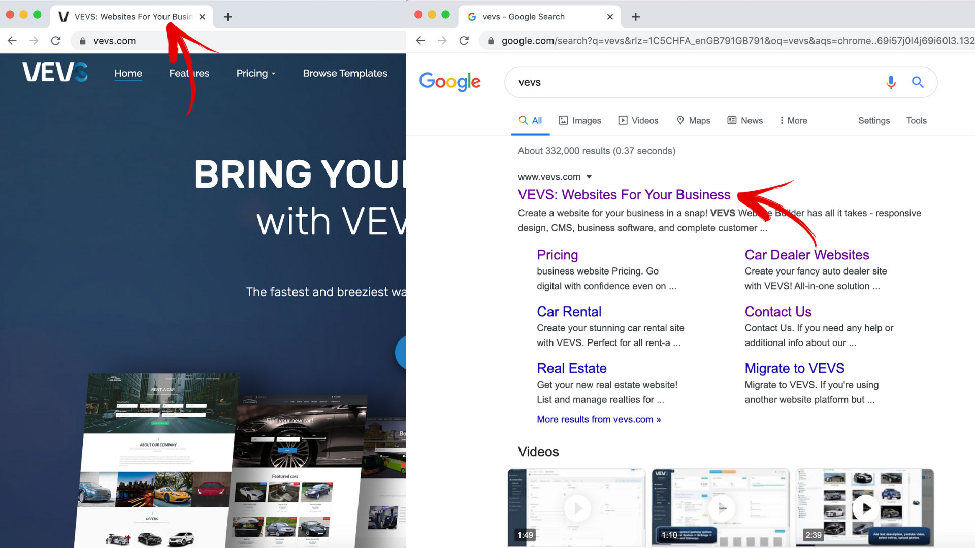The height and width of the screenshot is (548, 975).
Task: Switch to Videos search results
Action: (x=638, y=120)
